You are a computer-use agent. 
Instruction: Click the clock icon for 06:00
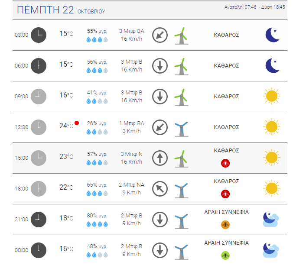39,66
